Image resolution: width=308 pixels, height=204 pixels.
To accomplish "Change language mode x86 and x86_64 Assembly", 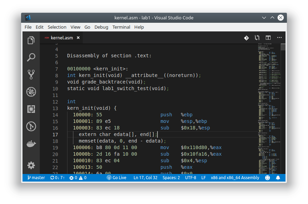I will 235,178.
